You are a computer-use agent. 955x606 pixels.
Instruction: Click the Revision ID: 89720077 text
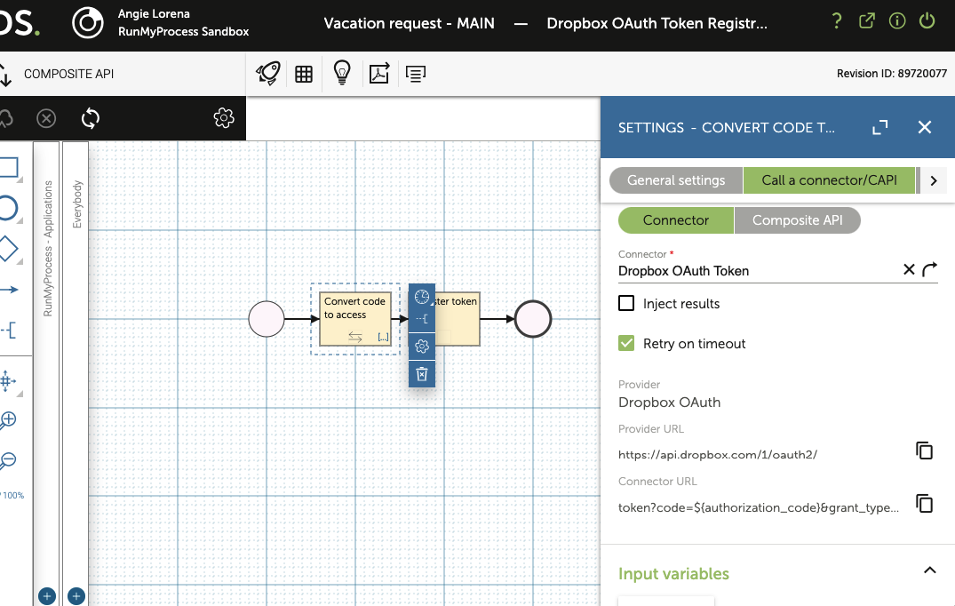pos(892,74)
